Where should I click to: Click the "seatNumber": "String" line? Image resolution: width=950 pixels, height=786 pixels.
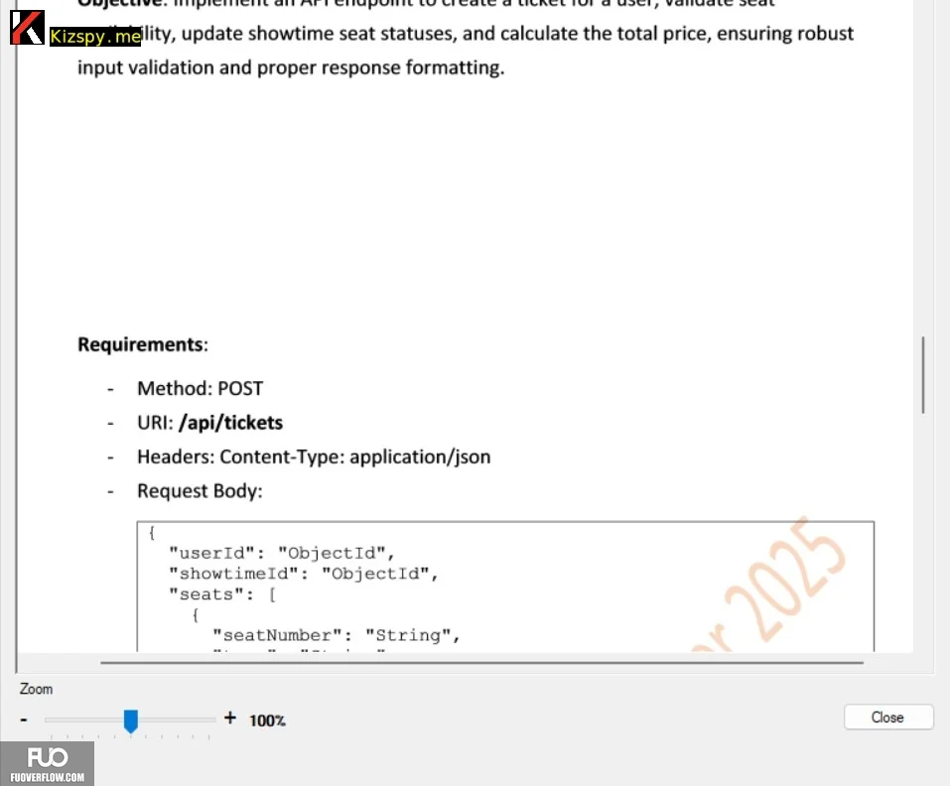tap(337, 635)
